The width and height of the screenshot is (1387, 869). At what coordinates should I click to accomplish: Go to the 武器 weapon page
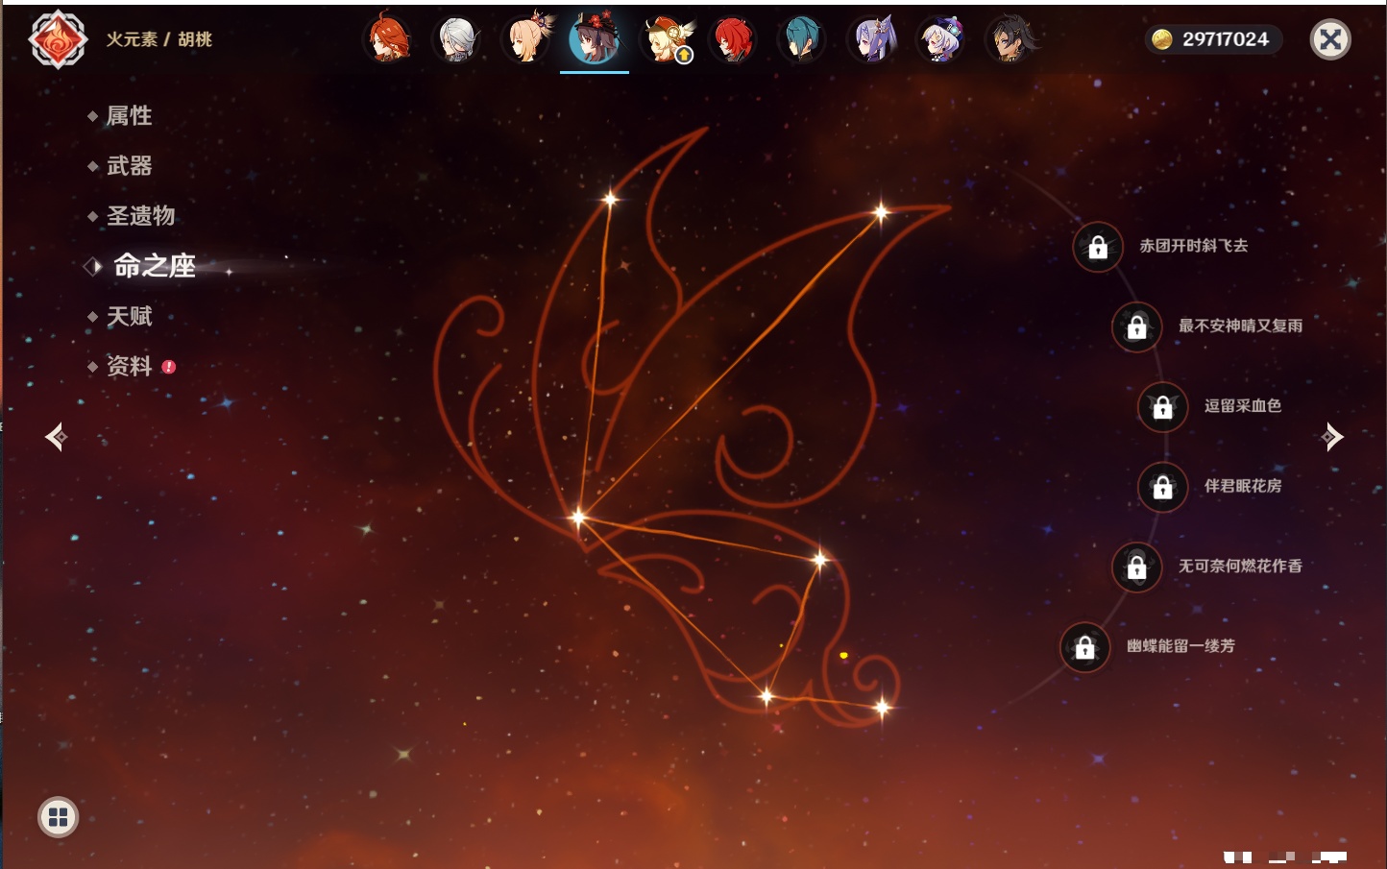coord(129,166)
